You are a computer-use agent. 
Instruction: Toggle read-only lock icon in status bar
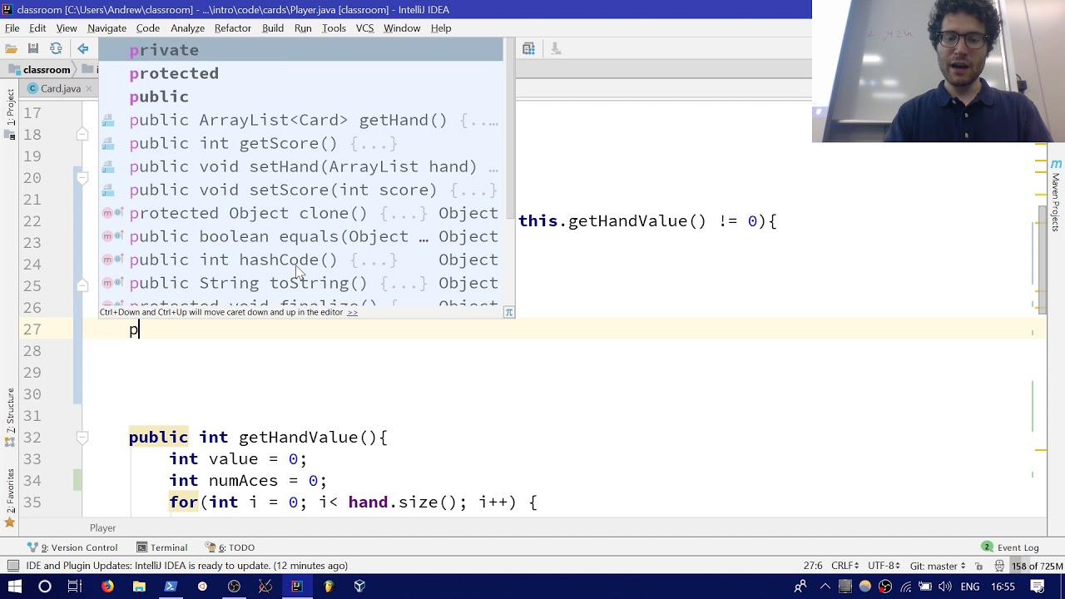point(979,566)
